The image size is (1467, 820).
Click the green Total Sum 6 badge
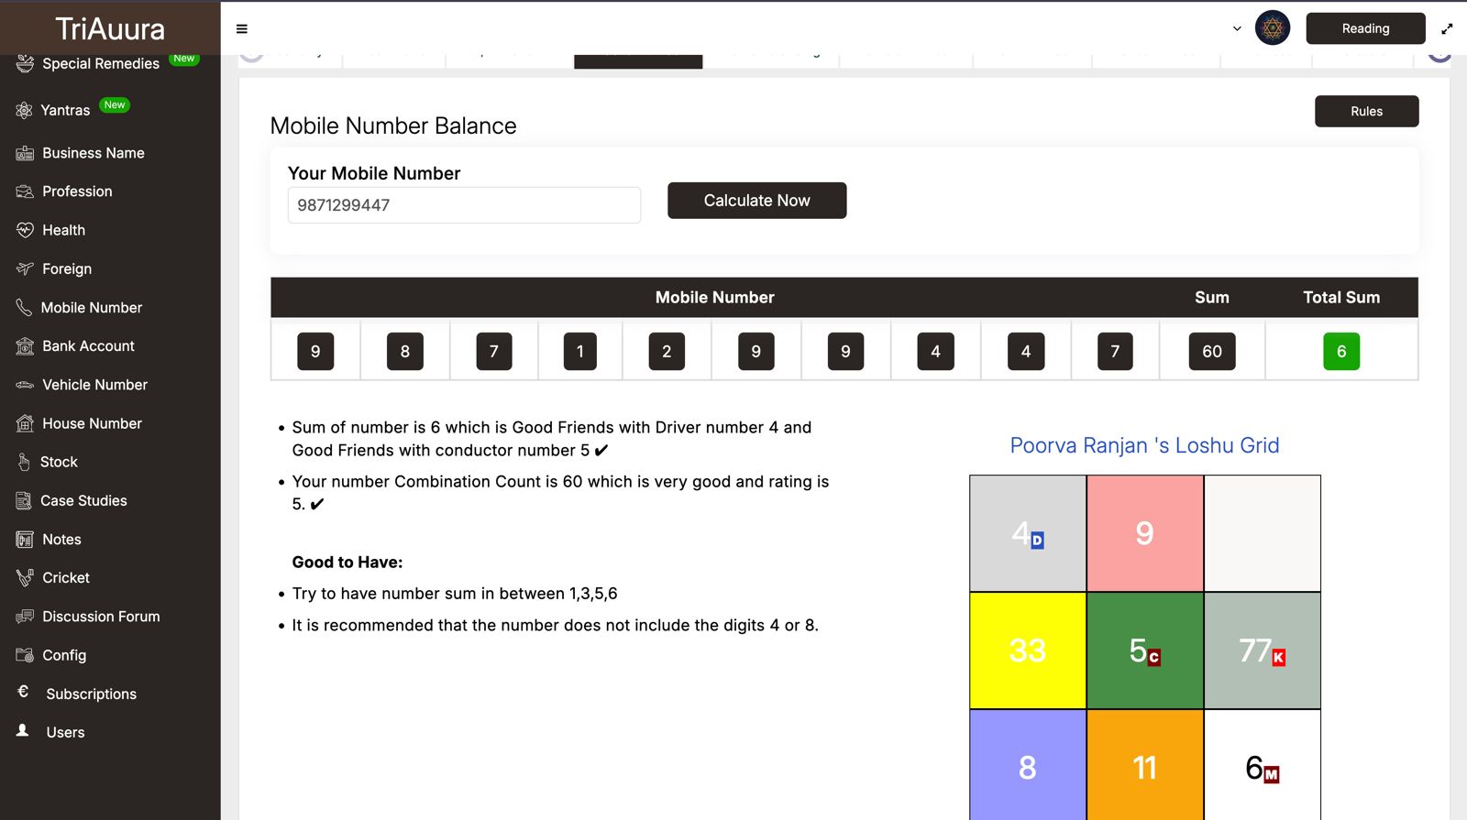1340,352
